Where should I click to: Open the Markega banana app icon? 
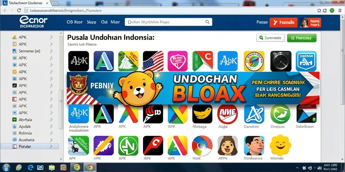[x=202, y=114]
